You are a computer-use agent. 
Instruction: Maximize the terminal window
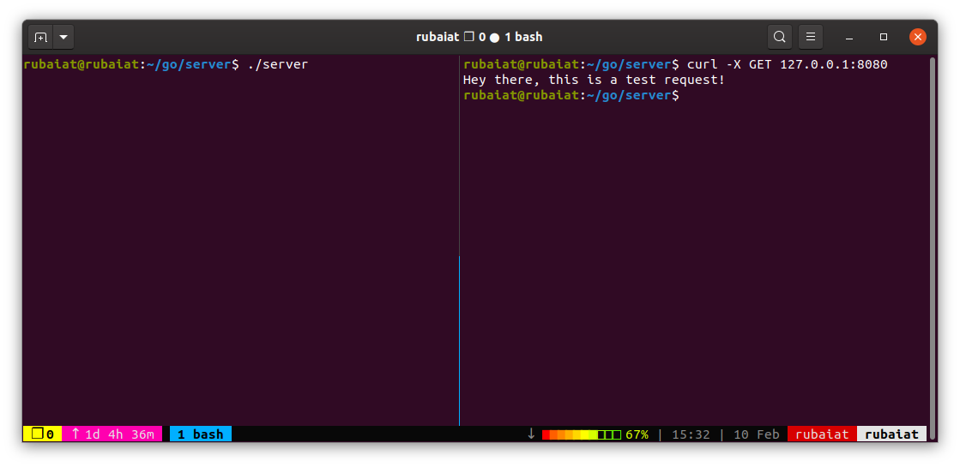[x=884, y=38]
